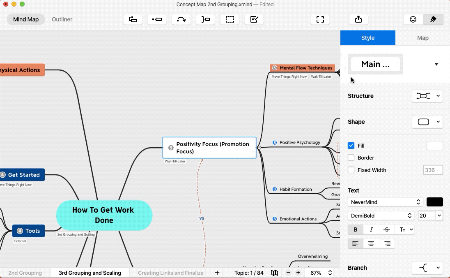Apply bold with the B button
This screenshot has width=450, height=278.
[x=355, y=229]
